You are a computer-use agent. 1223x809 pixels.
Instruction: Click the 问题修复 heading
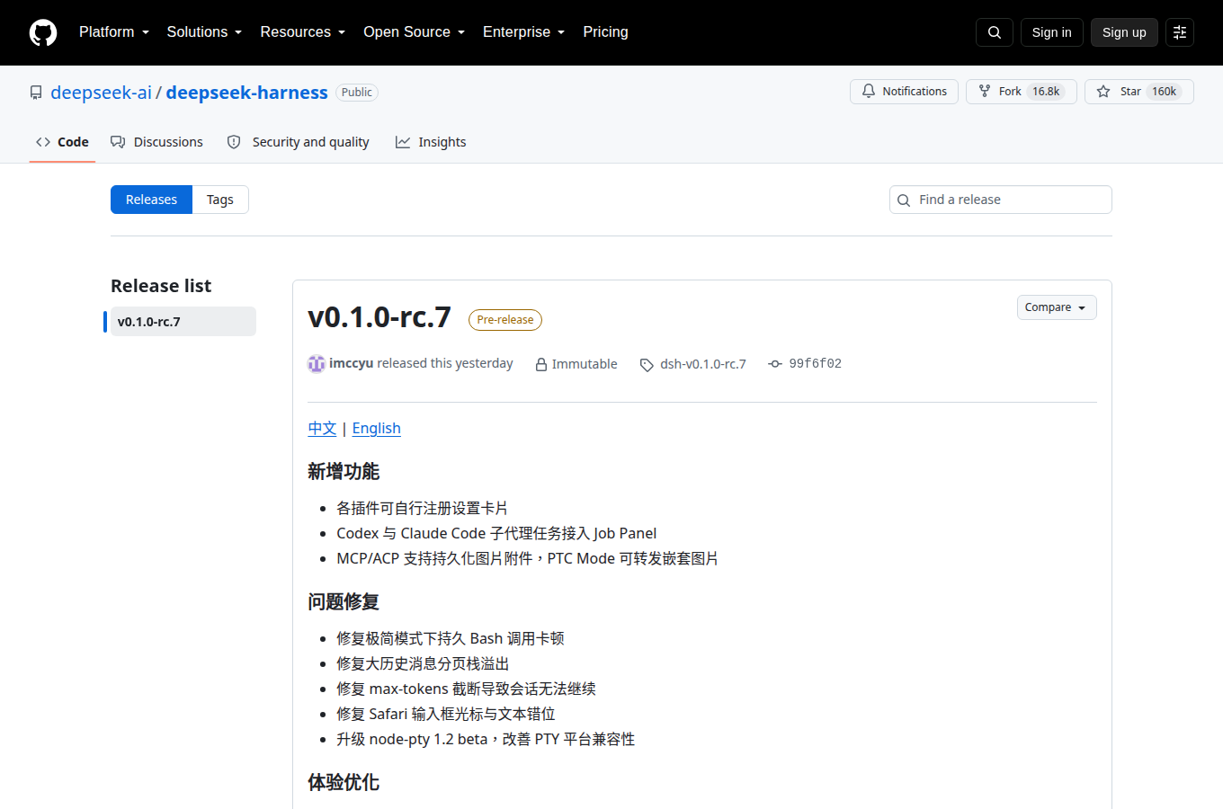(344, 602)
